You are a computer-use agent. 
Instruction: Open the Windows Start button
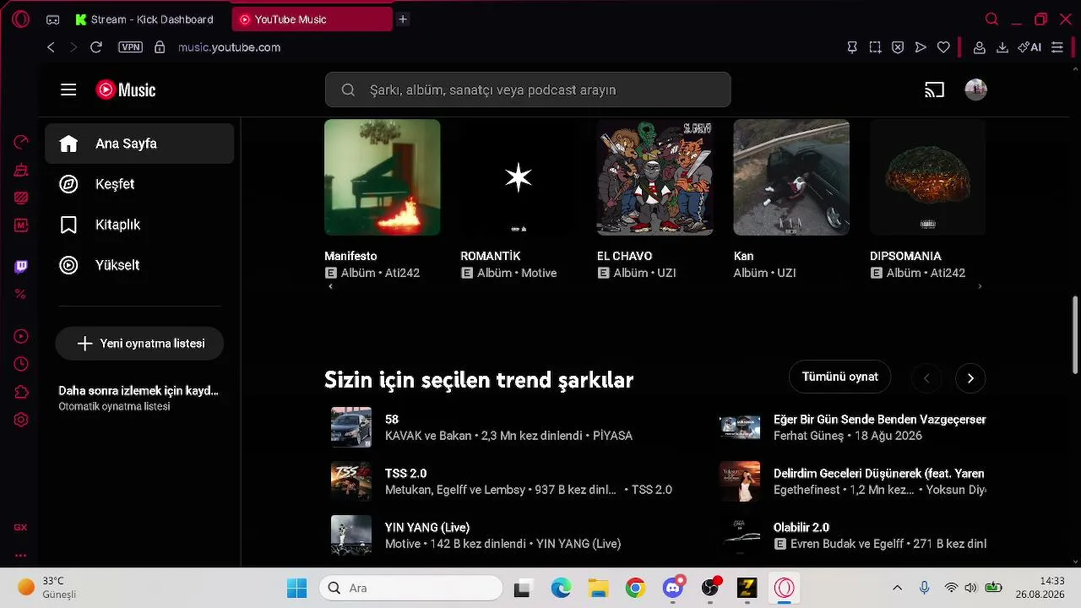[x=296, y=588]
